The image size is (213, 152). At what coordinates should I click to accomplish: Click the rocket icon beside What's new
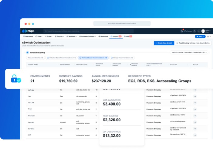point(182,31)
